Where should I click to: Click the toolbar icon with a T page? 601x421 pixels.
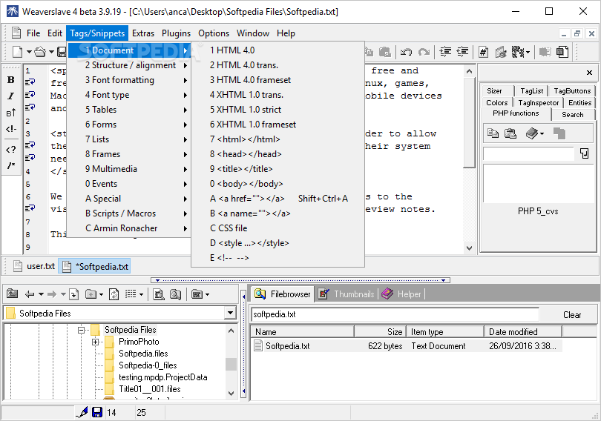coord(562,52)
